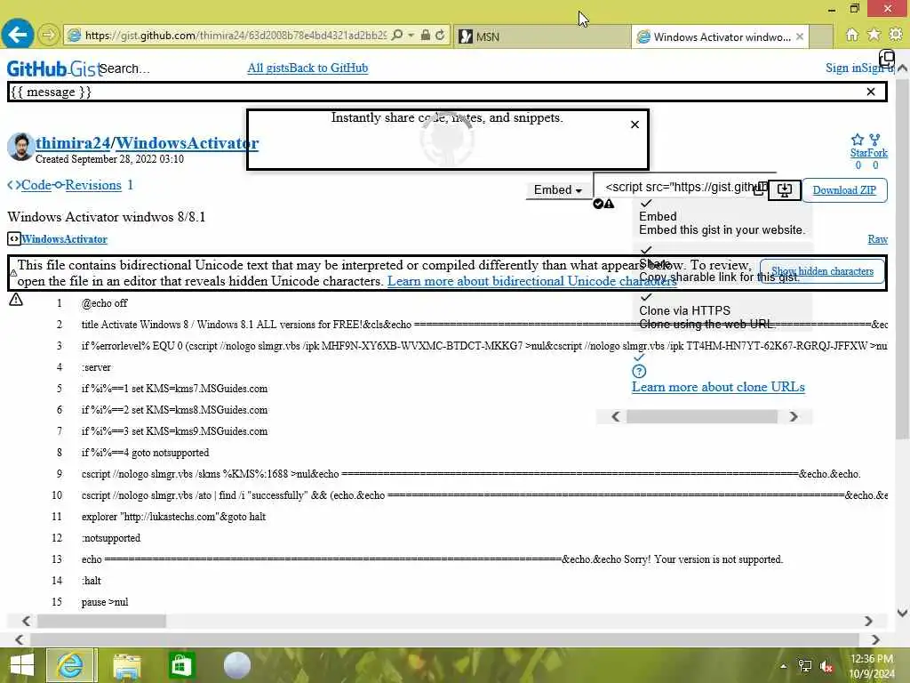Select code line number 5

click(x=60, y=389)
